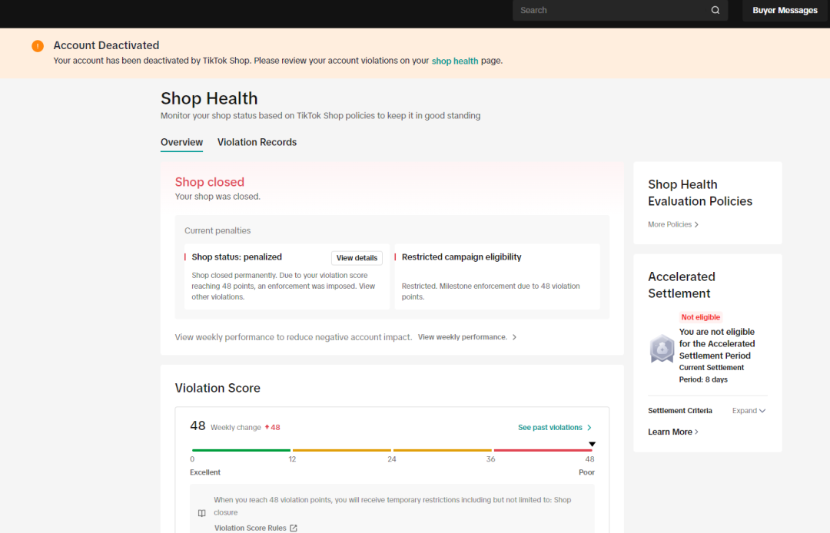Click the search magnifier icon
The height and width of the screenshot is (533, 830).
pyautogui.click(x=715, y=11)
